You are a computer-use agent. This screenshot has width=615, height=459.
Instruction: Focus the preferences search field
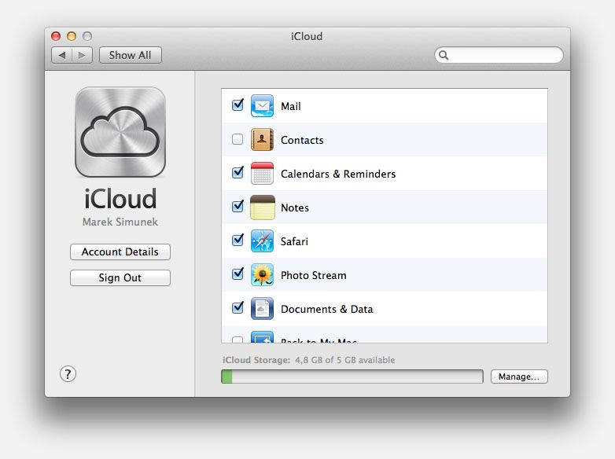[499, 55]
